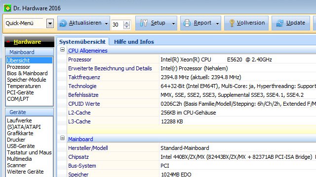Click the red arrow beside Hardware
This screenshot has height=177, width=316.
[8, 41]
